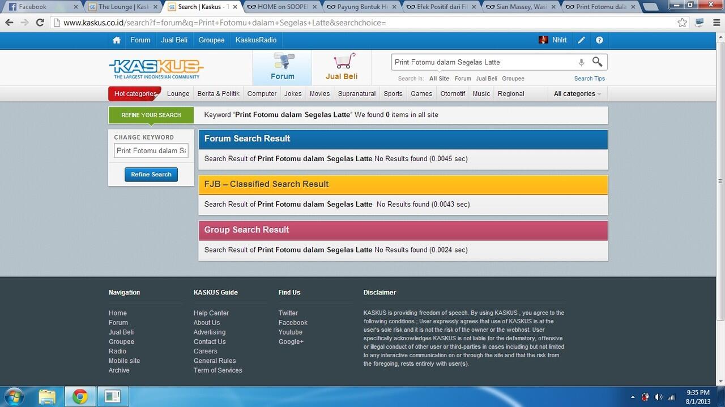Image resolution: width=725 pixels, height=407 pixels.
Task: Open the Movies category
Action: click(320, 94)
